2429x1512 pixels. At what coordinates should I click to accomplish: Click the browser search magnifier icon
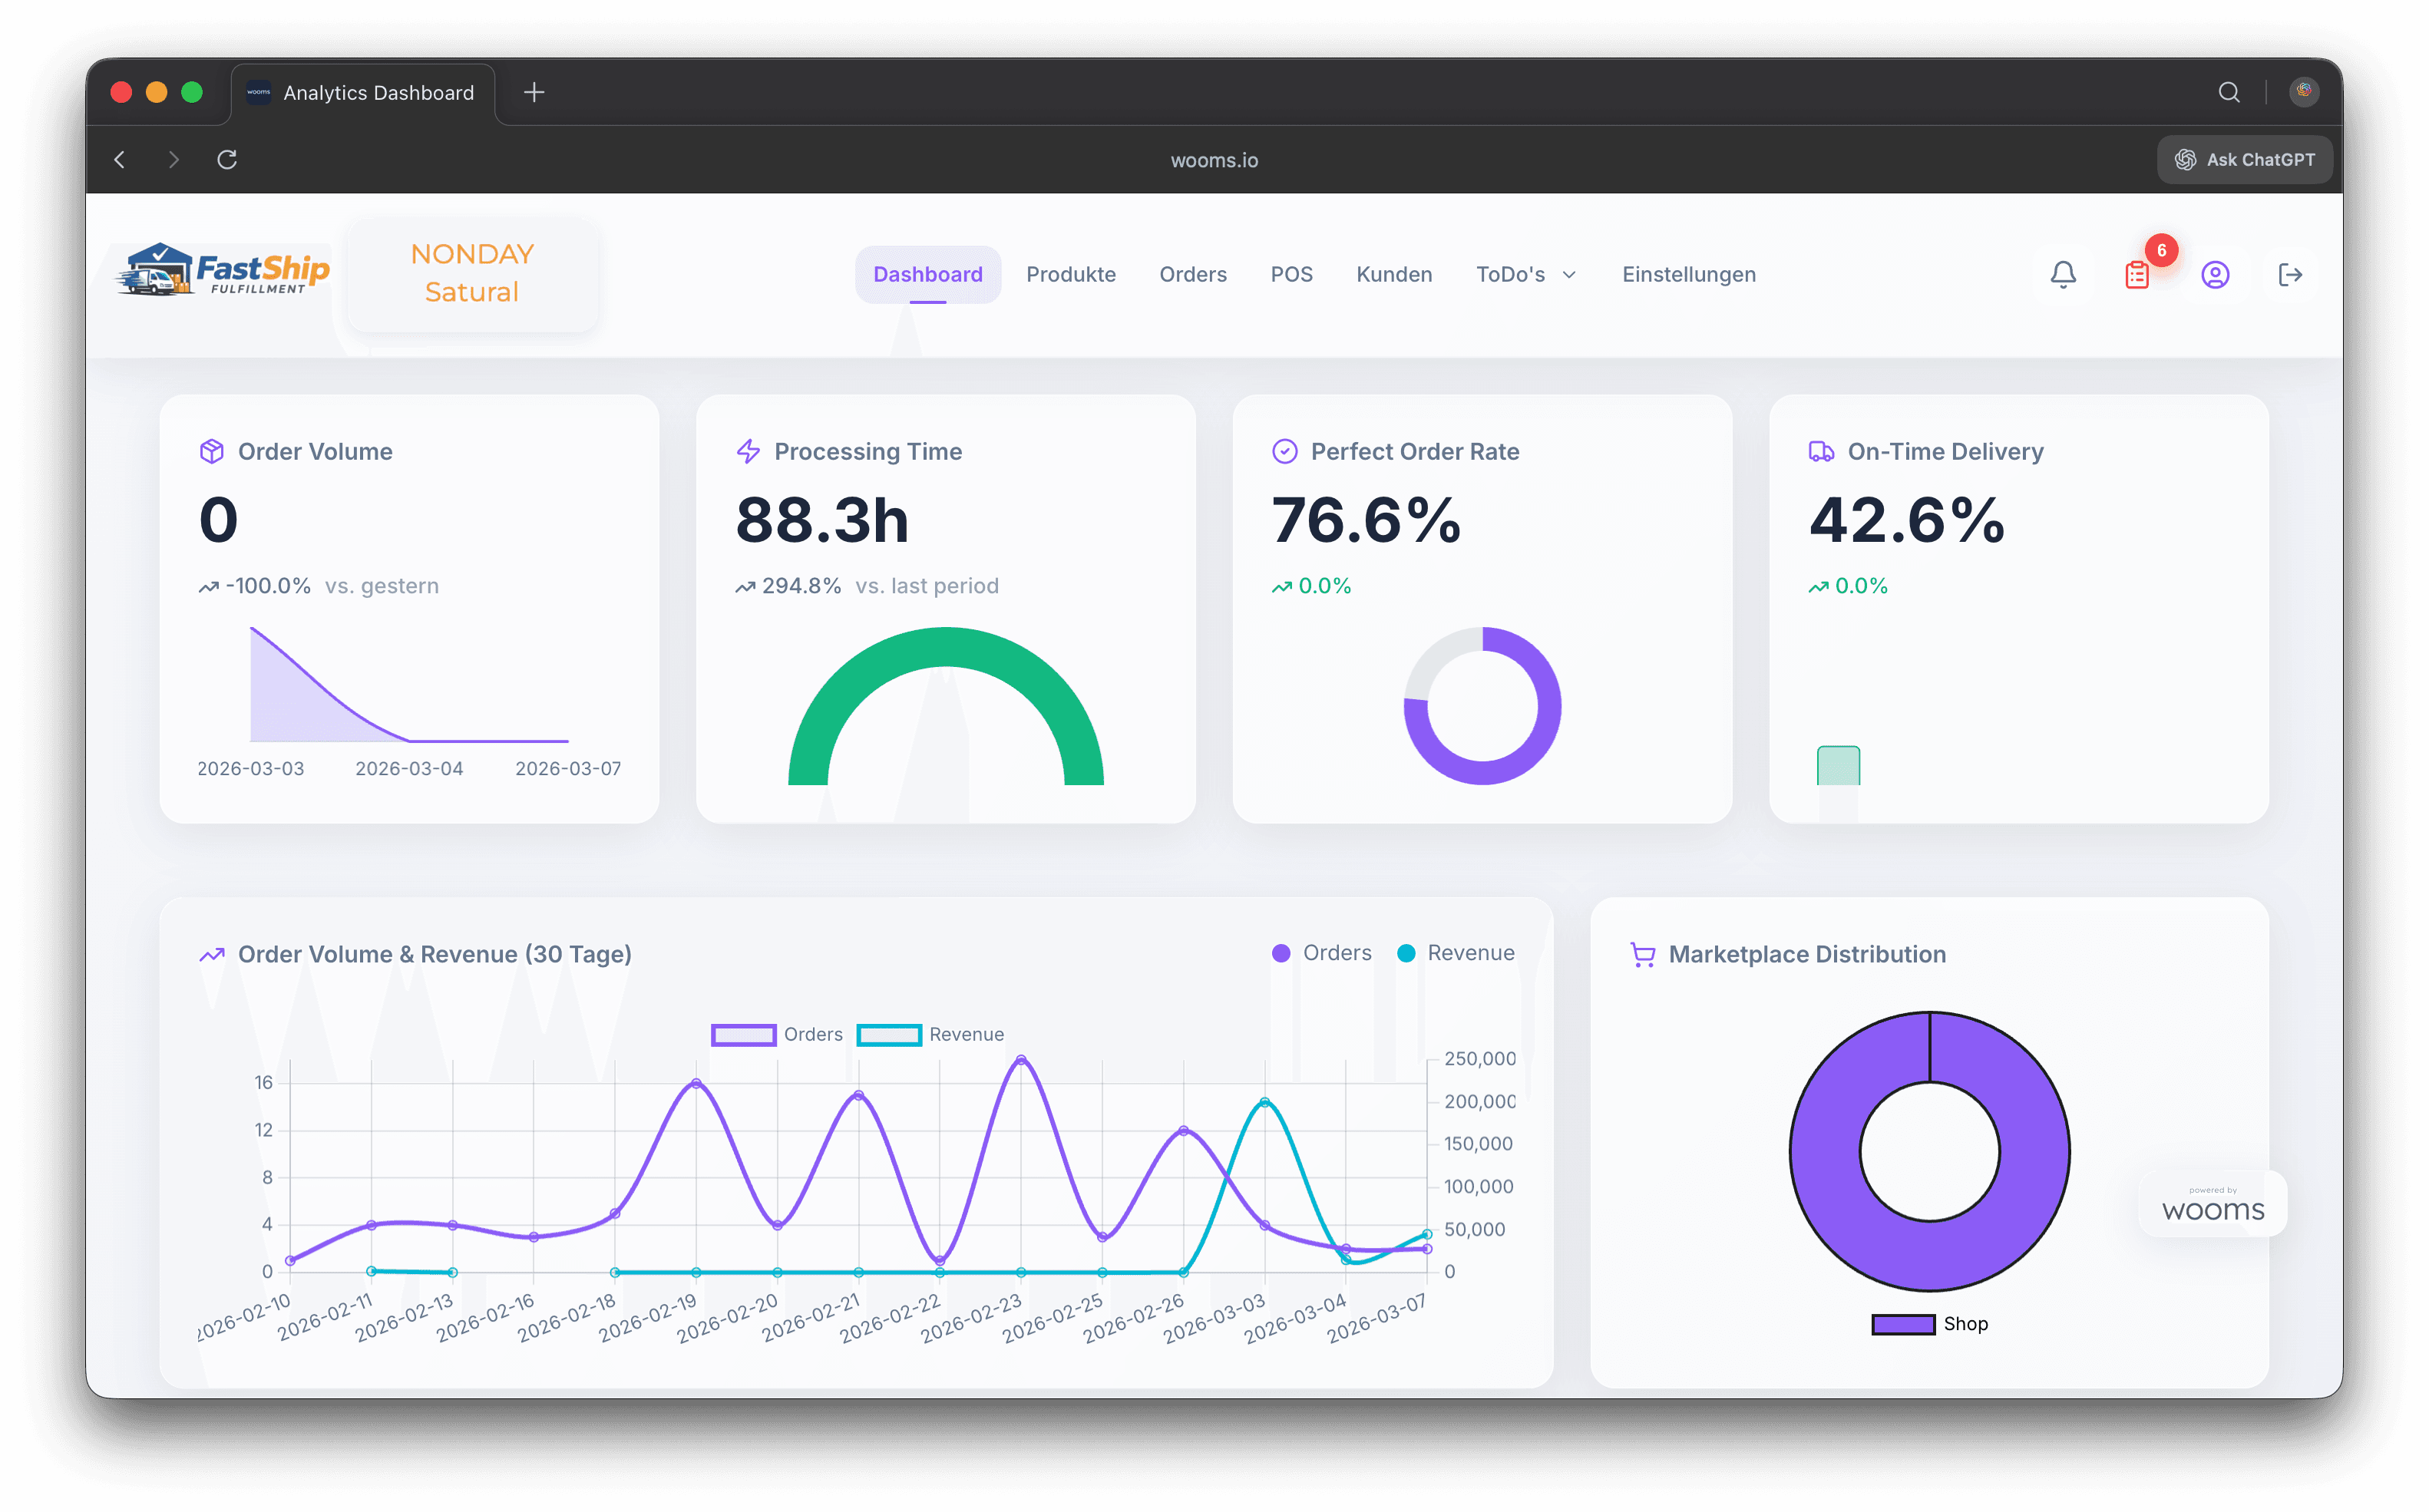point(2229,92)
